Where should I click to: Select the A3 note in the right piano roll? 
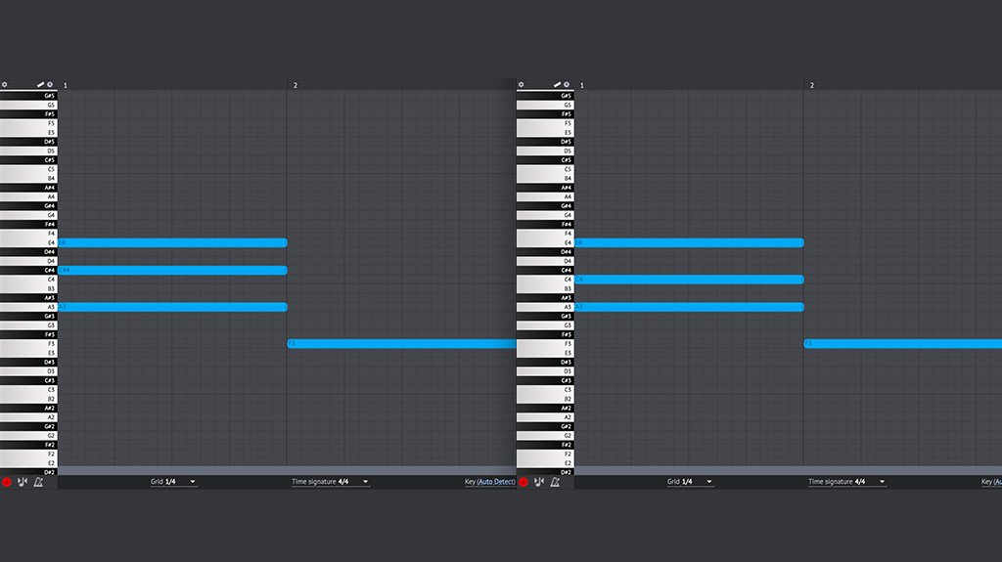tap(689, 307)
